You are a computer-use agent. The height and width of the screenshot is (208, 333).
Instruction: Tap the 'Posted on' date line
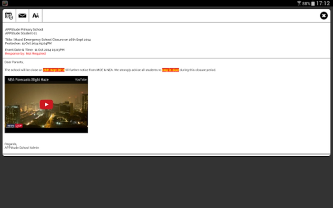pos(28,44)
